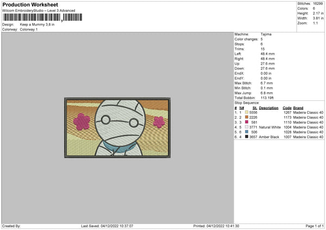Viewport: 326px width, 230px height.
Task: Select the Wilcom EmbroideryStudio Level 3 Advanced text
Action: tap(39, 11)
